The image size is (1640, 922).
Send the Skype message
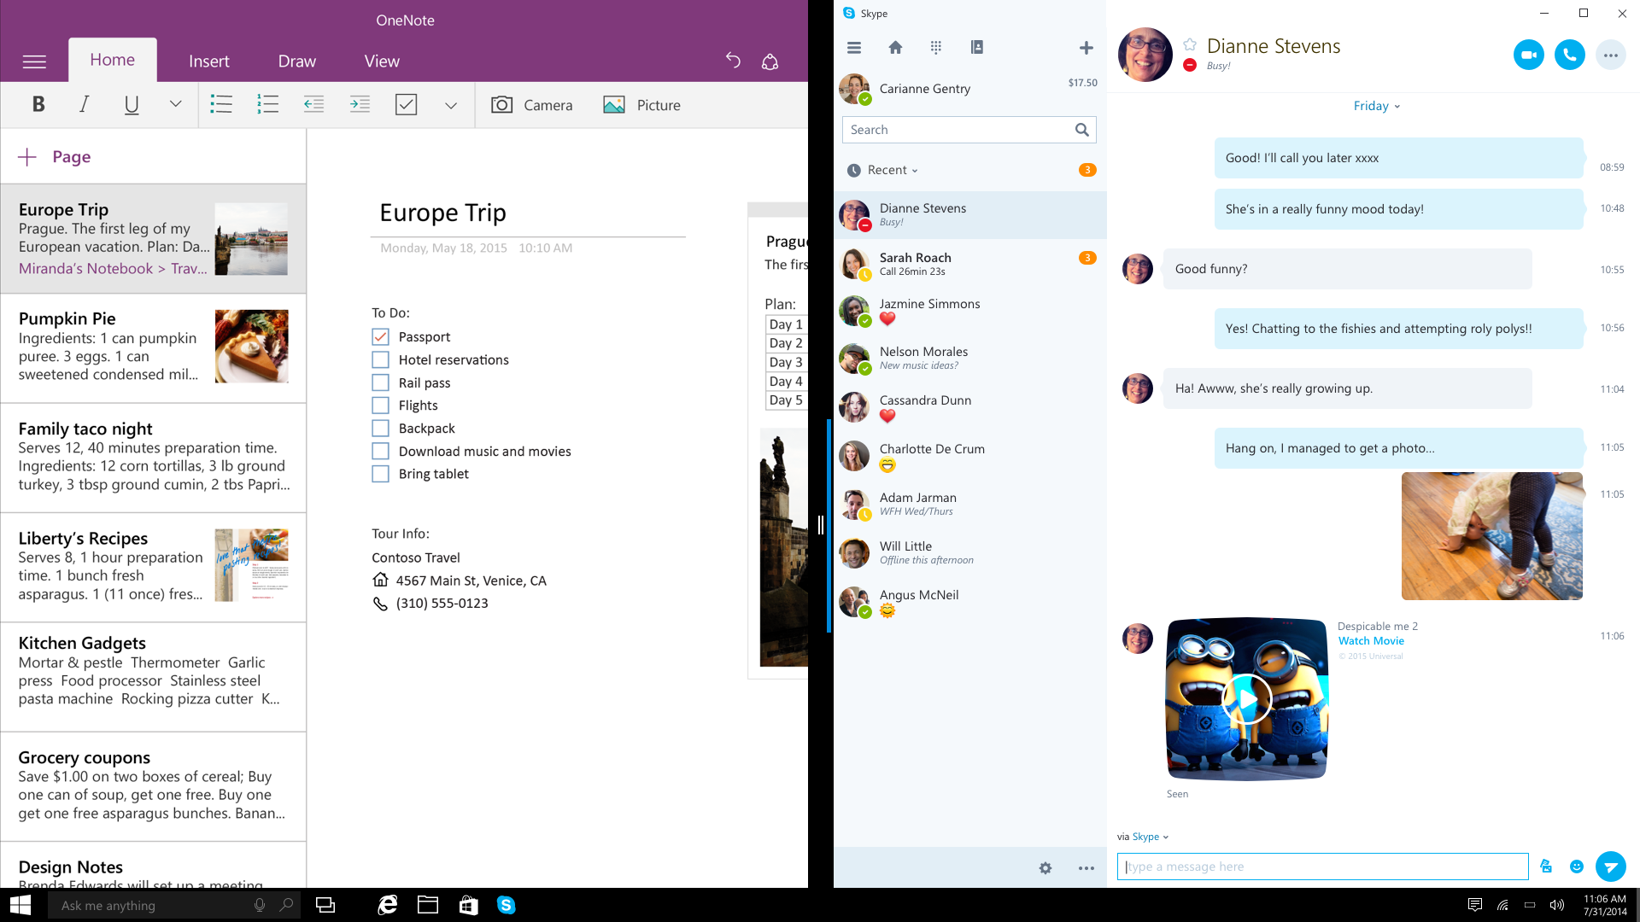1611,867
